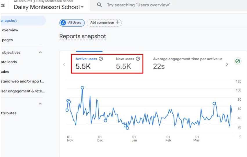Click the All accounts breadcrumb link
The height and width of the screenshot is (157, 247).
pos(23,1)
